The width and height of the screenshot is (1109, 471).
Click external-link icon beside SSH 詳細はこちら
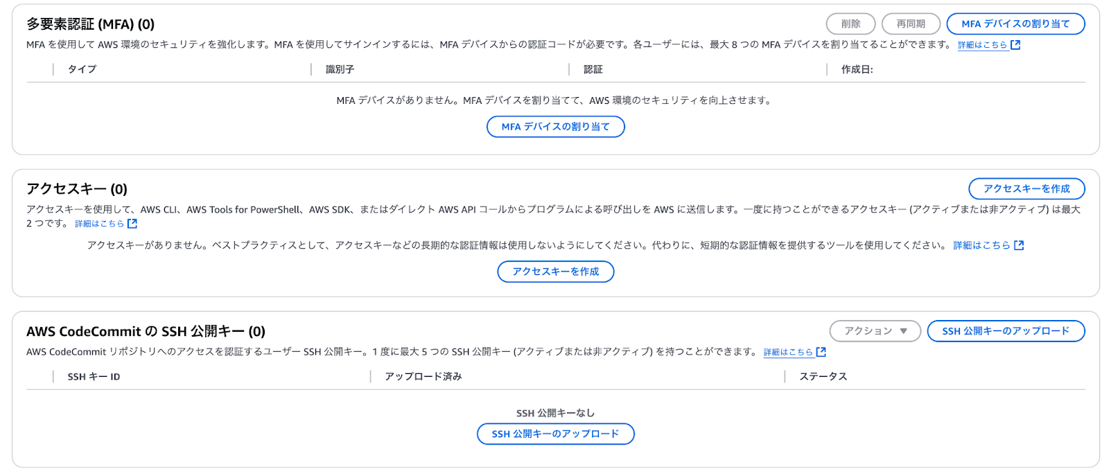pos(821,352)
